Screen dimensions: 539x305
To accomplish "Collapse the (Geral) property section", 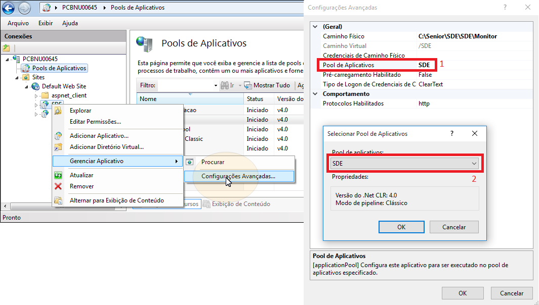I will (315, 26).
